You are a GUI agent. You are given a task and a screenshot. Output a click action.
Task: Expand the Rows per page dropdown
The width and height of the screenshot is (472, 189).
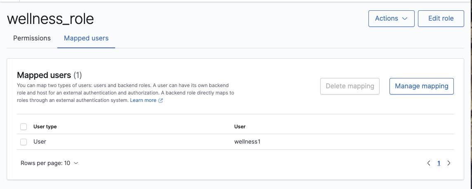tap(50, 163)
